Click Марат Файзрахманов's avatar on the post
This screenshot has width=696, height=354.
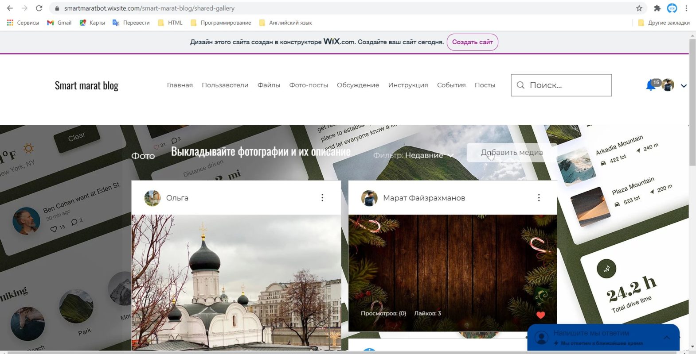coord(369,198)
